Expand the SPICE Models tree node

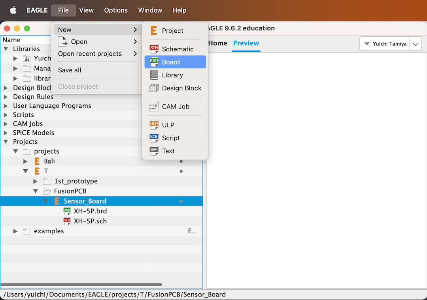(6, 133)
